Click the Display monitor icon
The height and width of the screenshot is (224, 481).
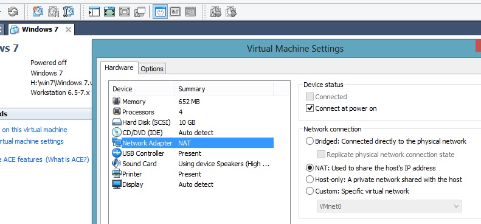tap(117, 184)
